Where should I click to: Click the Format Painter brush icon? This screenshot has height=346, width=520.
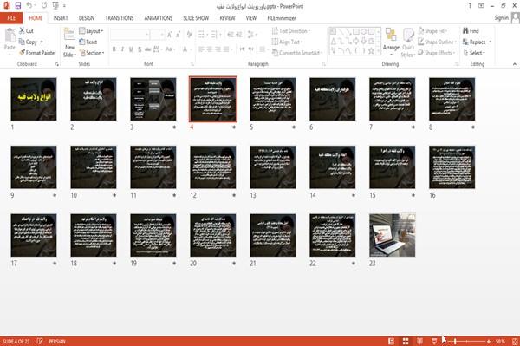pos(23,53)
